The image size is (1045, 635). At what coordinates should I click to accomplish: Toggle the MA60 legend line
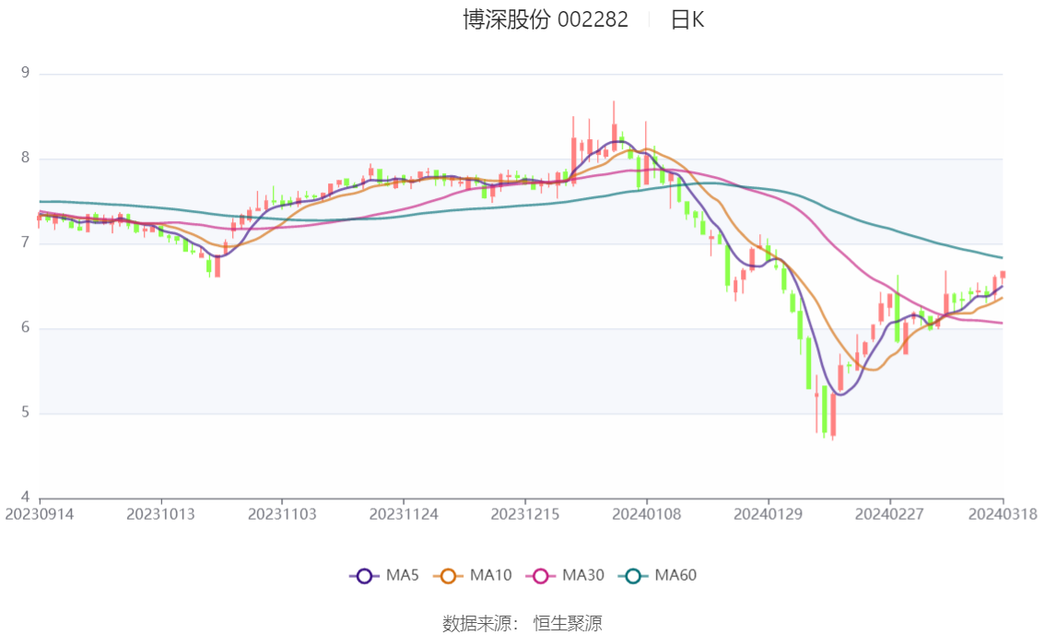click(658, 576)
